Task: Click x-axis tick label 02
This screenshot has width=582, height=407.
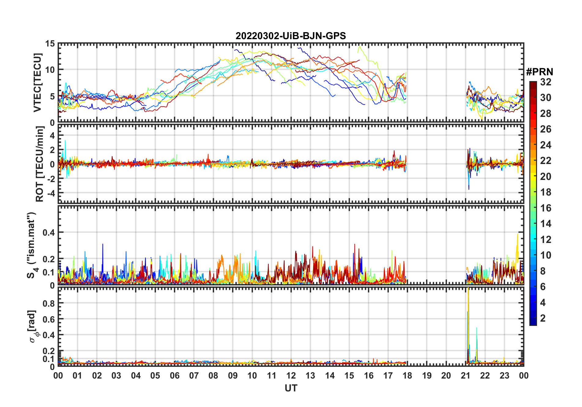Action: [x=97, y=375]
